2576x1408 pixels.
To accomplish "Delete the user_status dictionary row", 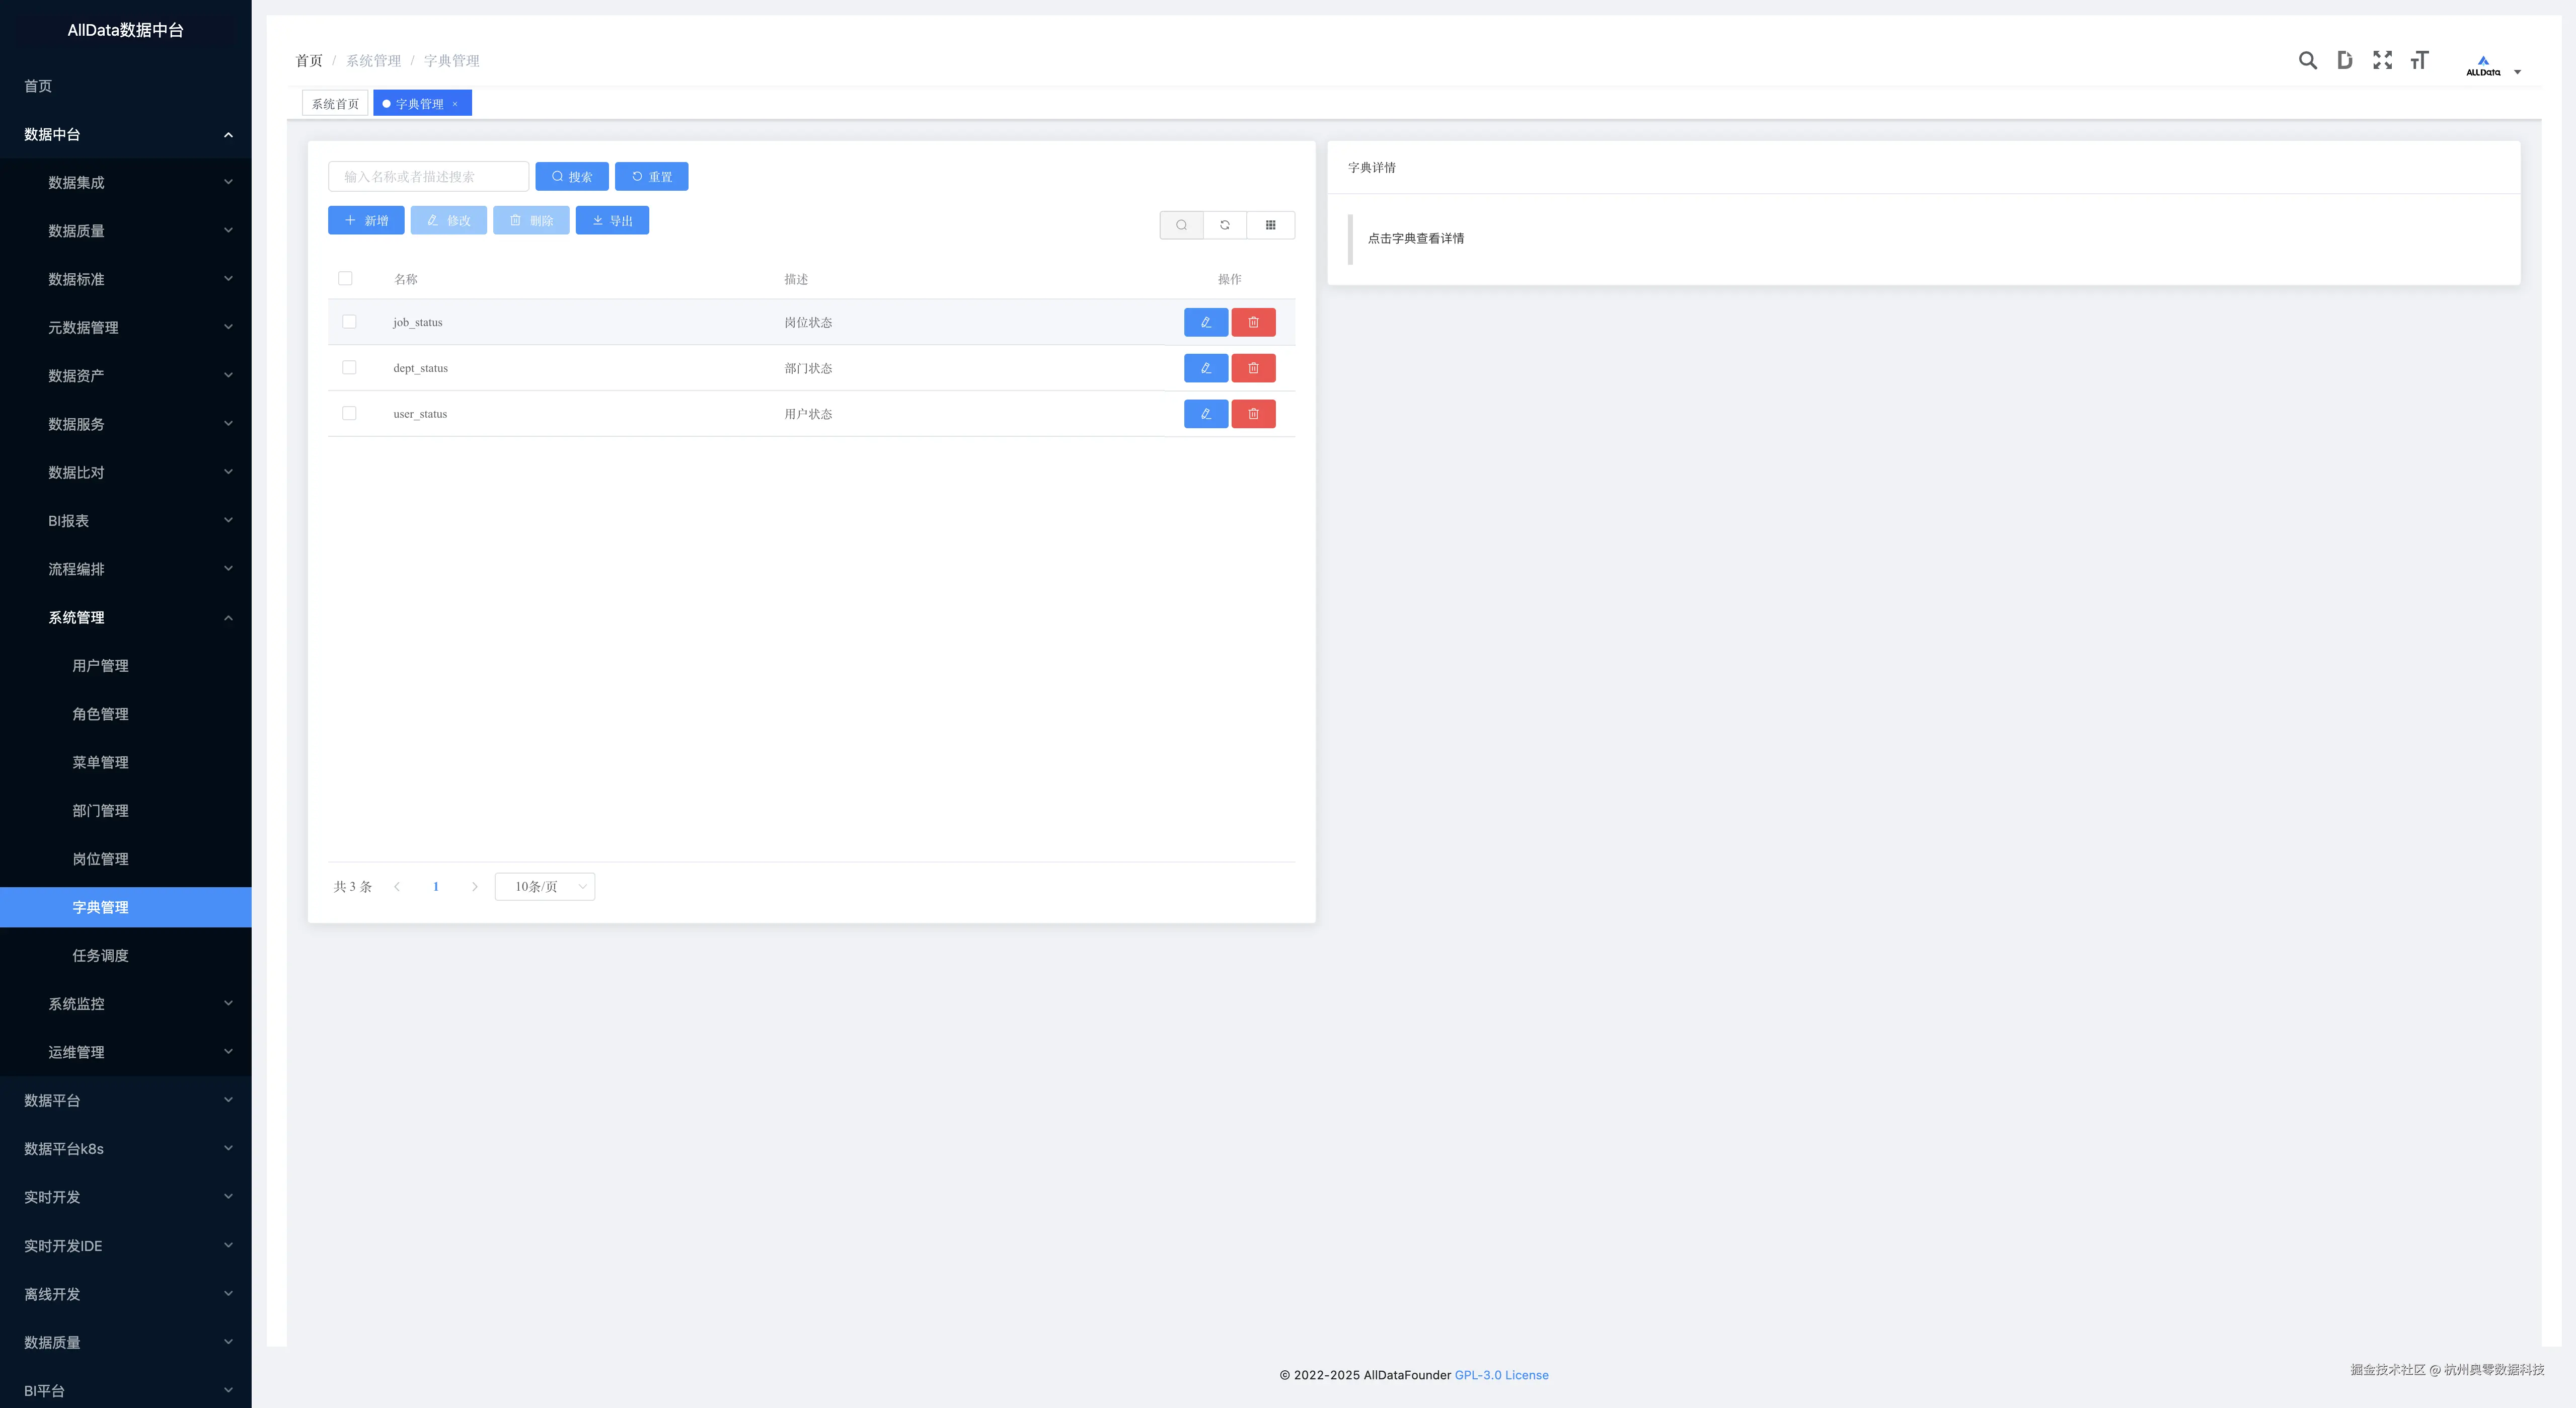I will point(1253,414).
